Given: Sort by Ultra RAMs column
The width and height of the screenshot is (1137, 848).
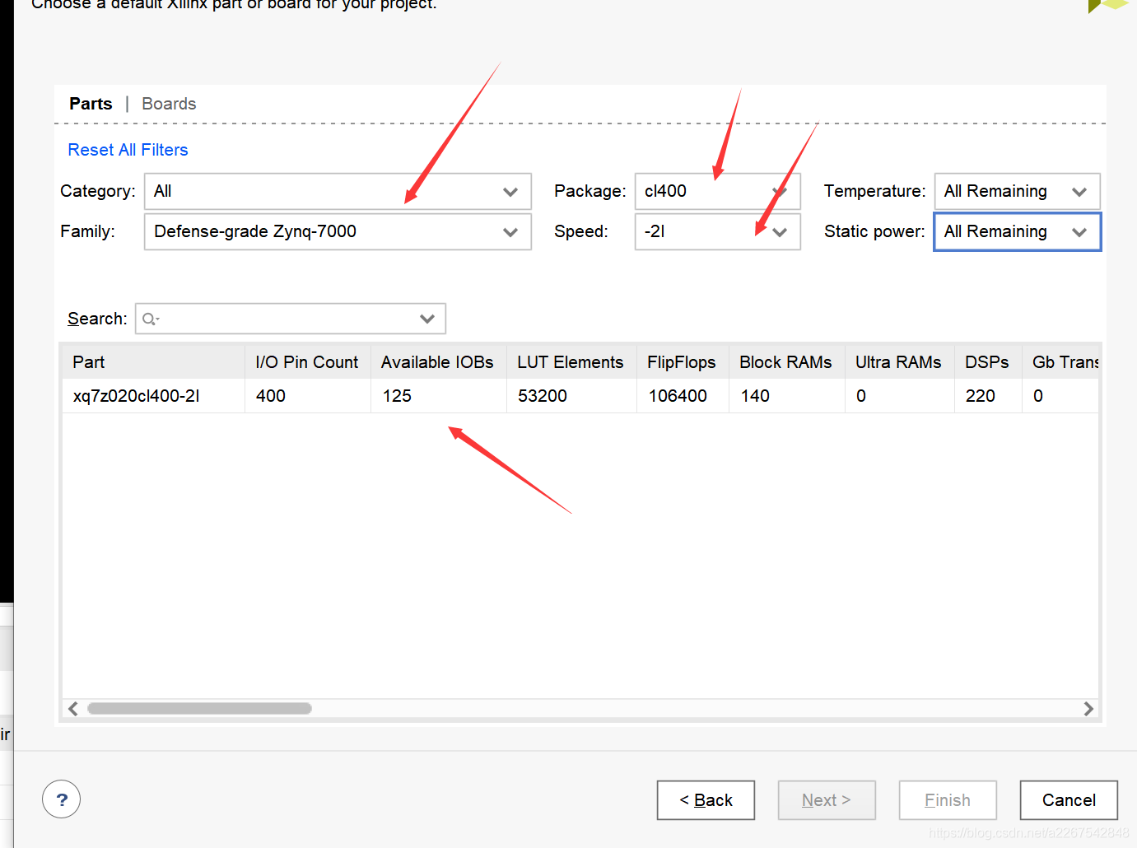Looking at the screenshot, I should tap(899, 362).
